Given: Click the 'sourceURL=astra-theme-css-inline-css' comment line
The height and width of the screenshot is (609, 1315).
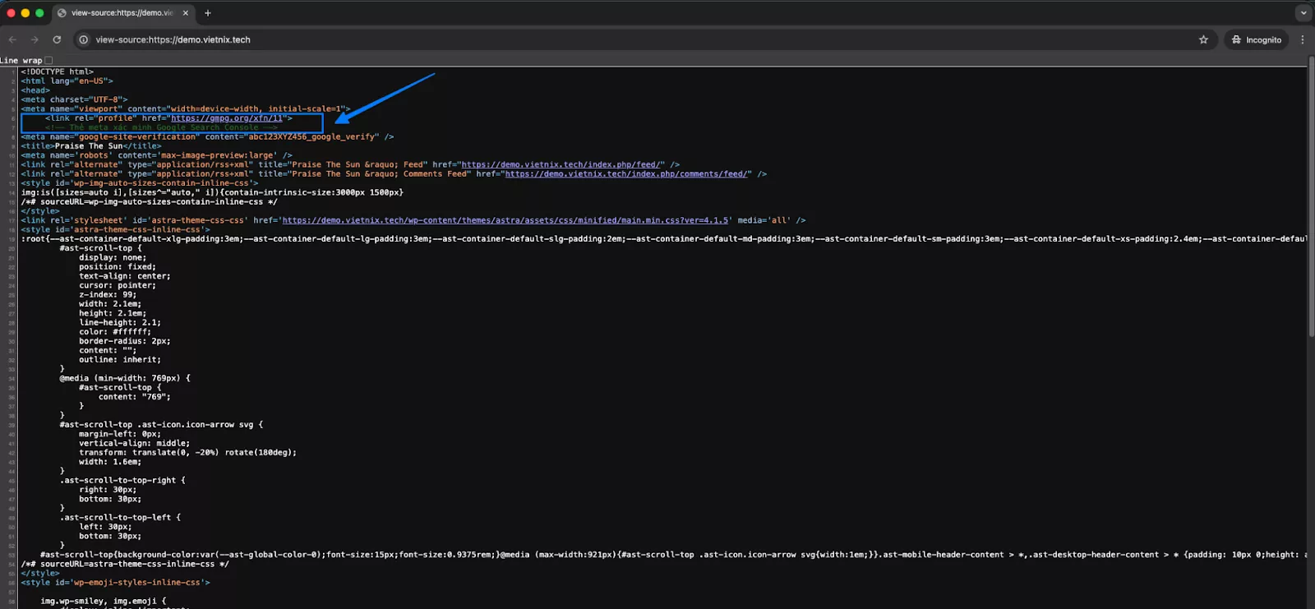Looking at the screenshot, I should click(x=125, y=564).
